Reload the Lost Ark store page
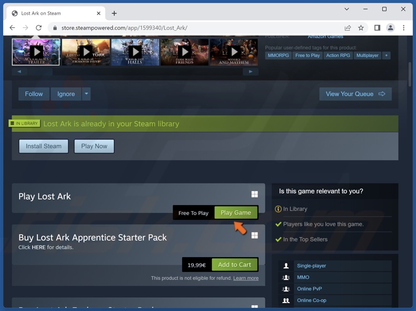Viewport: 416px width, 311px height. tap(39, 27)
